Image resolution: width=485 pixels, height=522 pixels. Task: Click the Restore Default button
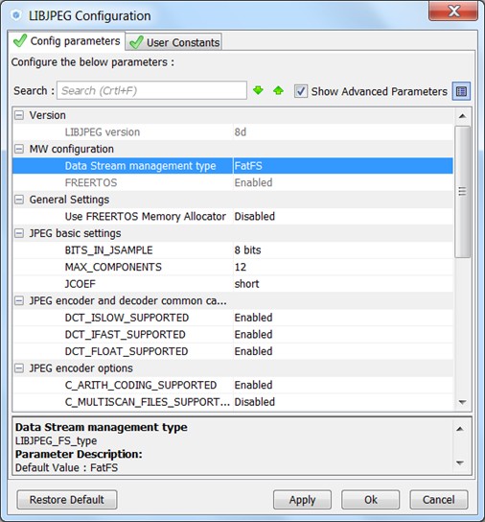(x=67, y=500)
